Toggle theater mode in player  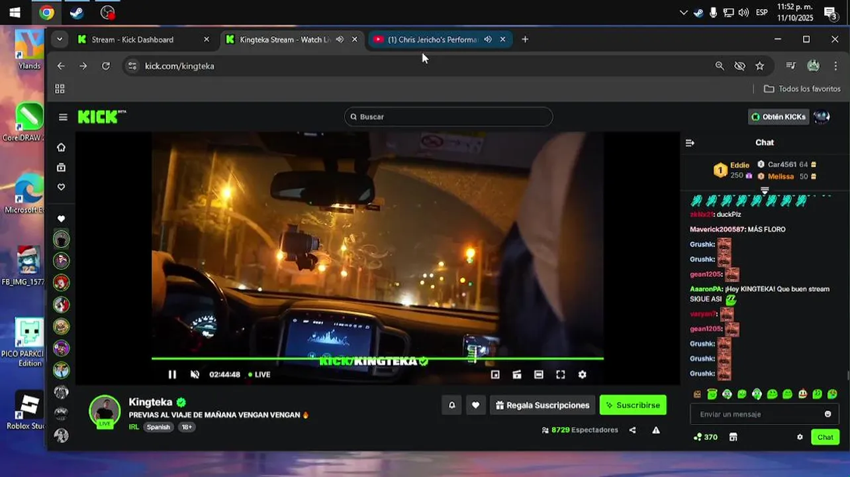click(539, 374)
